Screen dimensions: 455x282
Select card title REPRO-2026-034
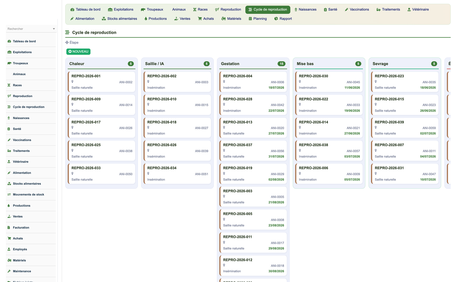(162, 168)
